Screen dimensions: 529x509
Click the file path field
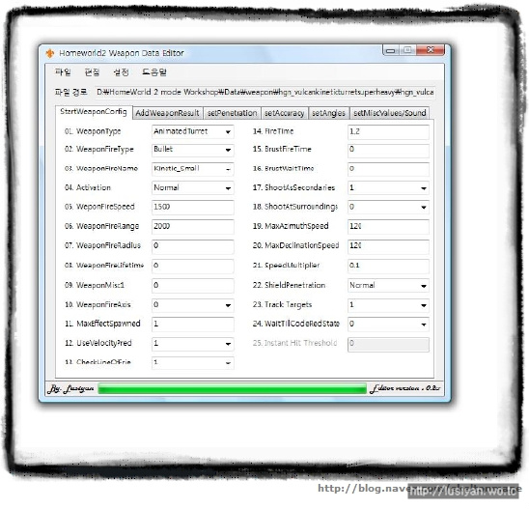click(x=264, y=92)
